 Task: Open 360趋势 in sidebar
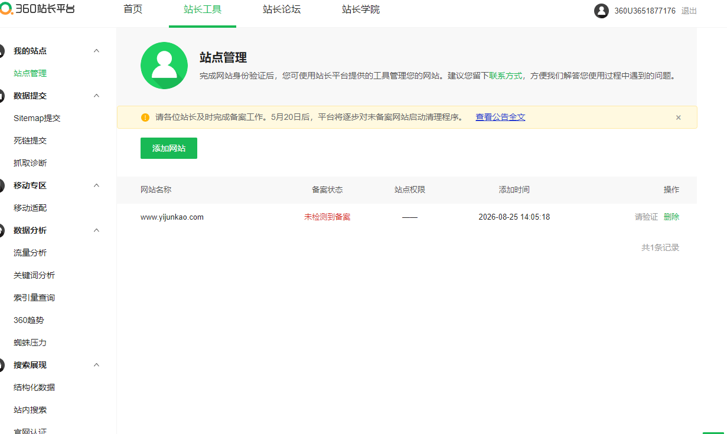point(29,320)
